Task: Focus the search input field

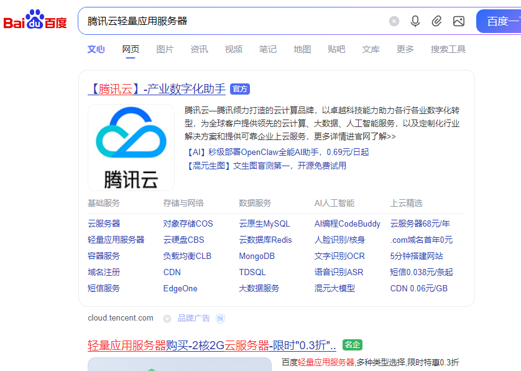Action: point(233,21)
